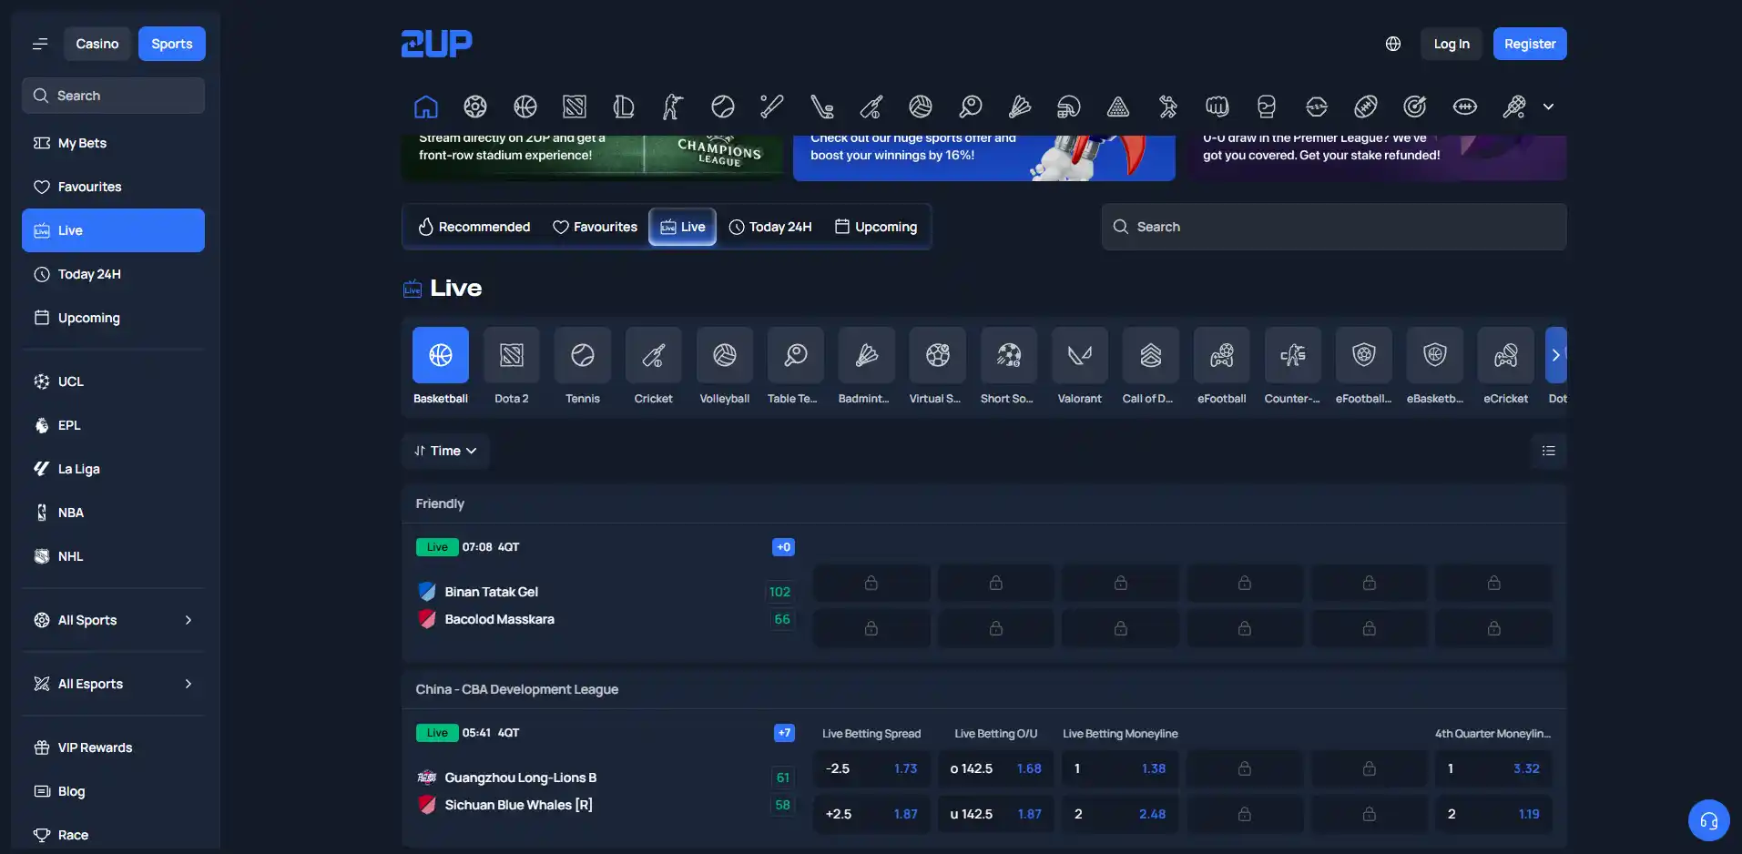The height and width of the screenshot is (854, 1742).
Task: Go to sports home icon in top bar
Action: (x=425, y=107)
